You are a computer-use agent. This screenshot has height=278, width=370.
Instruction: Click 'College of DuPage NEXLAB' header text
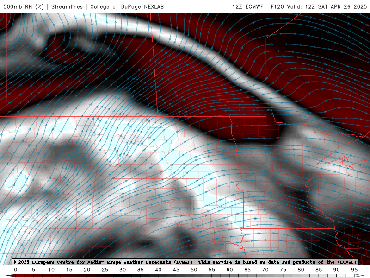pyautogui.click(x=127, y=6)
